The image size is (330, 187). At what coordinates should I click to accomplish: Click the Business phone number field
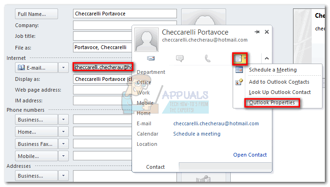103,119
